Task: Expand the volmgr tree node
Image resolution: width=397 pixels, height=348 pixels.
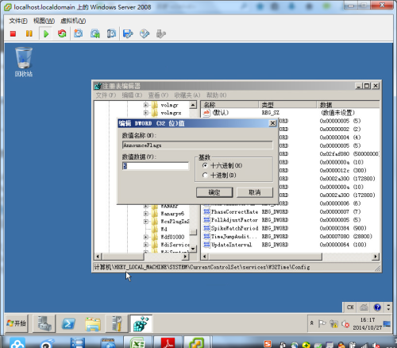Action: [x=146, y=105]
